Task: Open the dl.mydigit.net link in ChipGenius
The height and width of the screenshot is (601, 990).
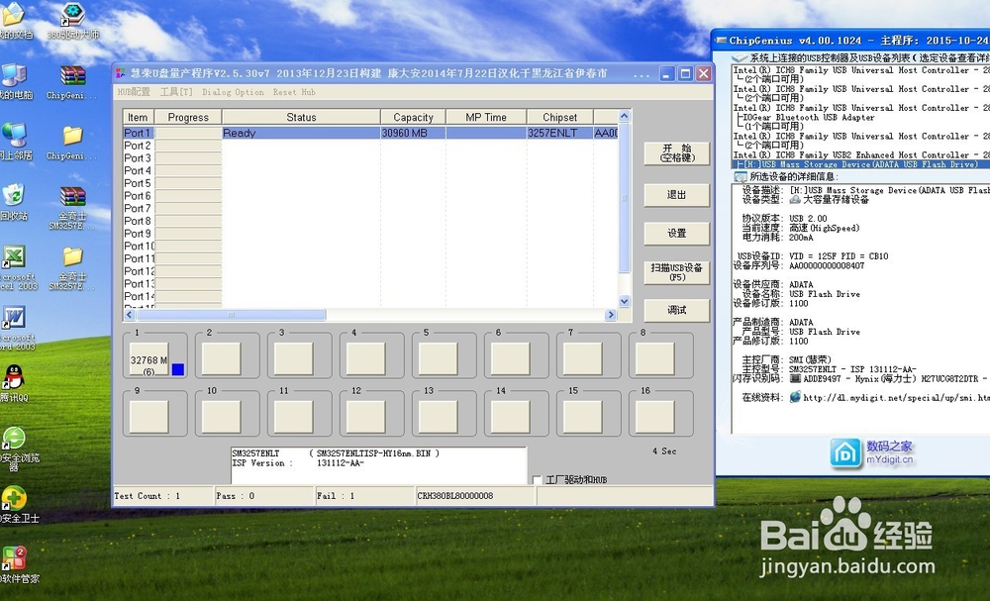Action: tap(897, 398)
